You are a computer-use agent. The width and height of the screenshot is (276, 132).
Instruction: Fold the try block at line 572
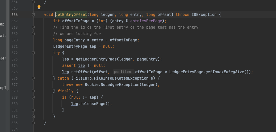[33, 53]
